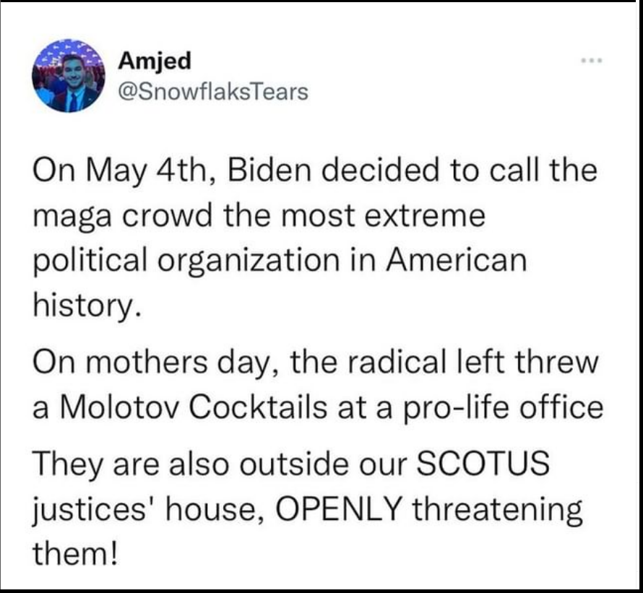This screenshot has width=643, height=593.
Task: Click the capitalized word OPENLY
Action: (x=337, y=509)
